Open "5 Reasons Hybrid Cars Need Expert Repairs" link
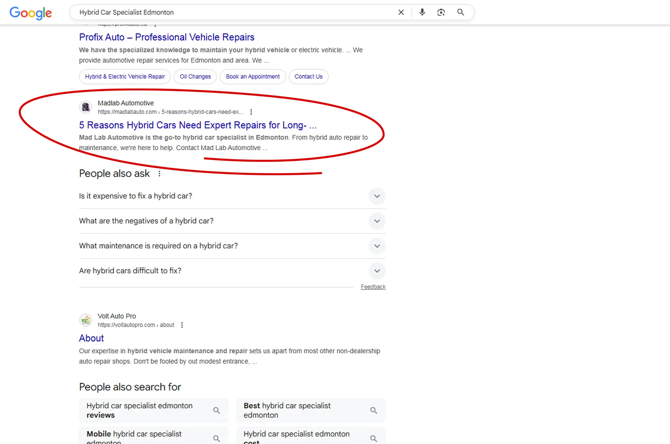The width and height of the screenshot is (670, 444). [x=198, y=125]
